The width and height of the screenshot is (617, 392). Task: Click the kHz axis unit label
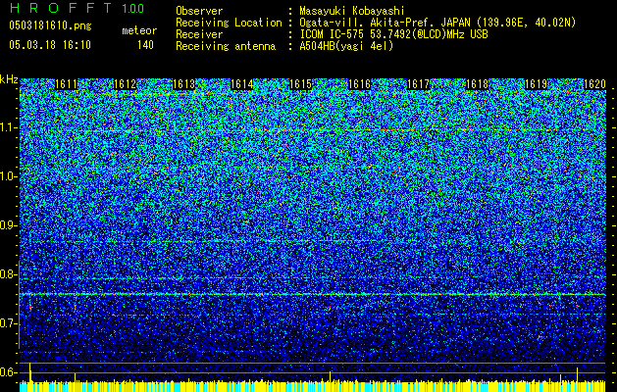[9, 79]
